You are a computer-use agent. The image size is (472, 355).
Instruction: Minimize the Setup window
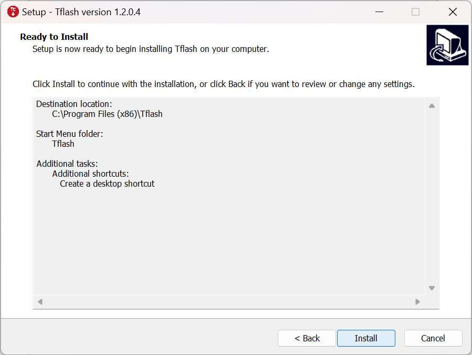coord(379,12)
